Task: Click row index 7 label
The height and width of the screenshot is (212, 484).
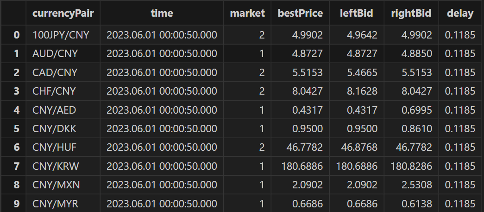Action: pyautogui.click(x=16, y=166)
